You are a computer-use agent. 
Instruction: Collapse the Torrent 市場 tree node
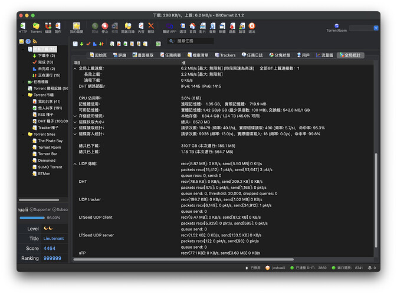(23, 95)
